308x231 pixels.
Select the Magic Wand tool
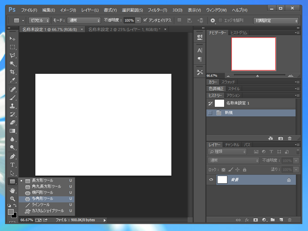click(13, 64)
